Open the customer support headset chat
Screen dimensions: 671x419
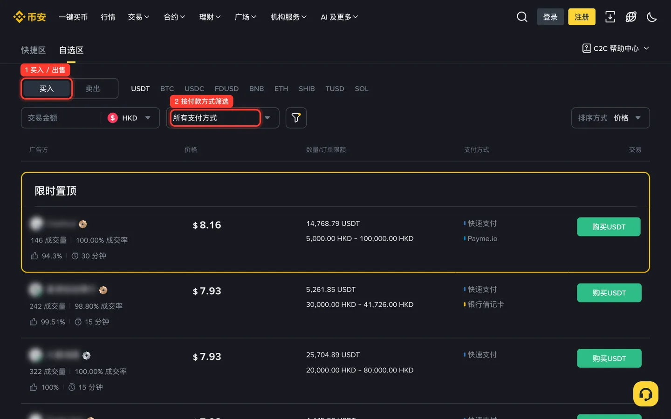(646, 394)
